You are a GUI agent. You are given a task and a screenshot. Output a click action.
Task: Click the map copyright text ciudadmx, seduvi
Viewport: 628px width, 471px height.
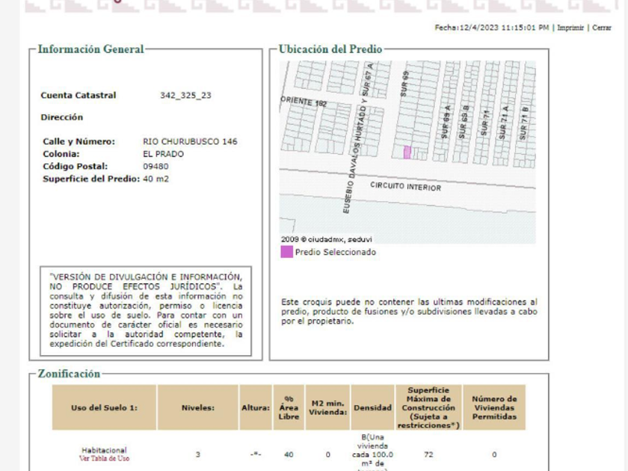click(x=327, y=239)
